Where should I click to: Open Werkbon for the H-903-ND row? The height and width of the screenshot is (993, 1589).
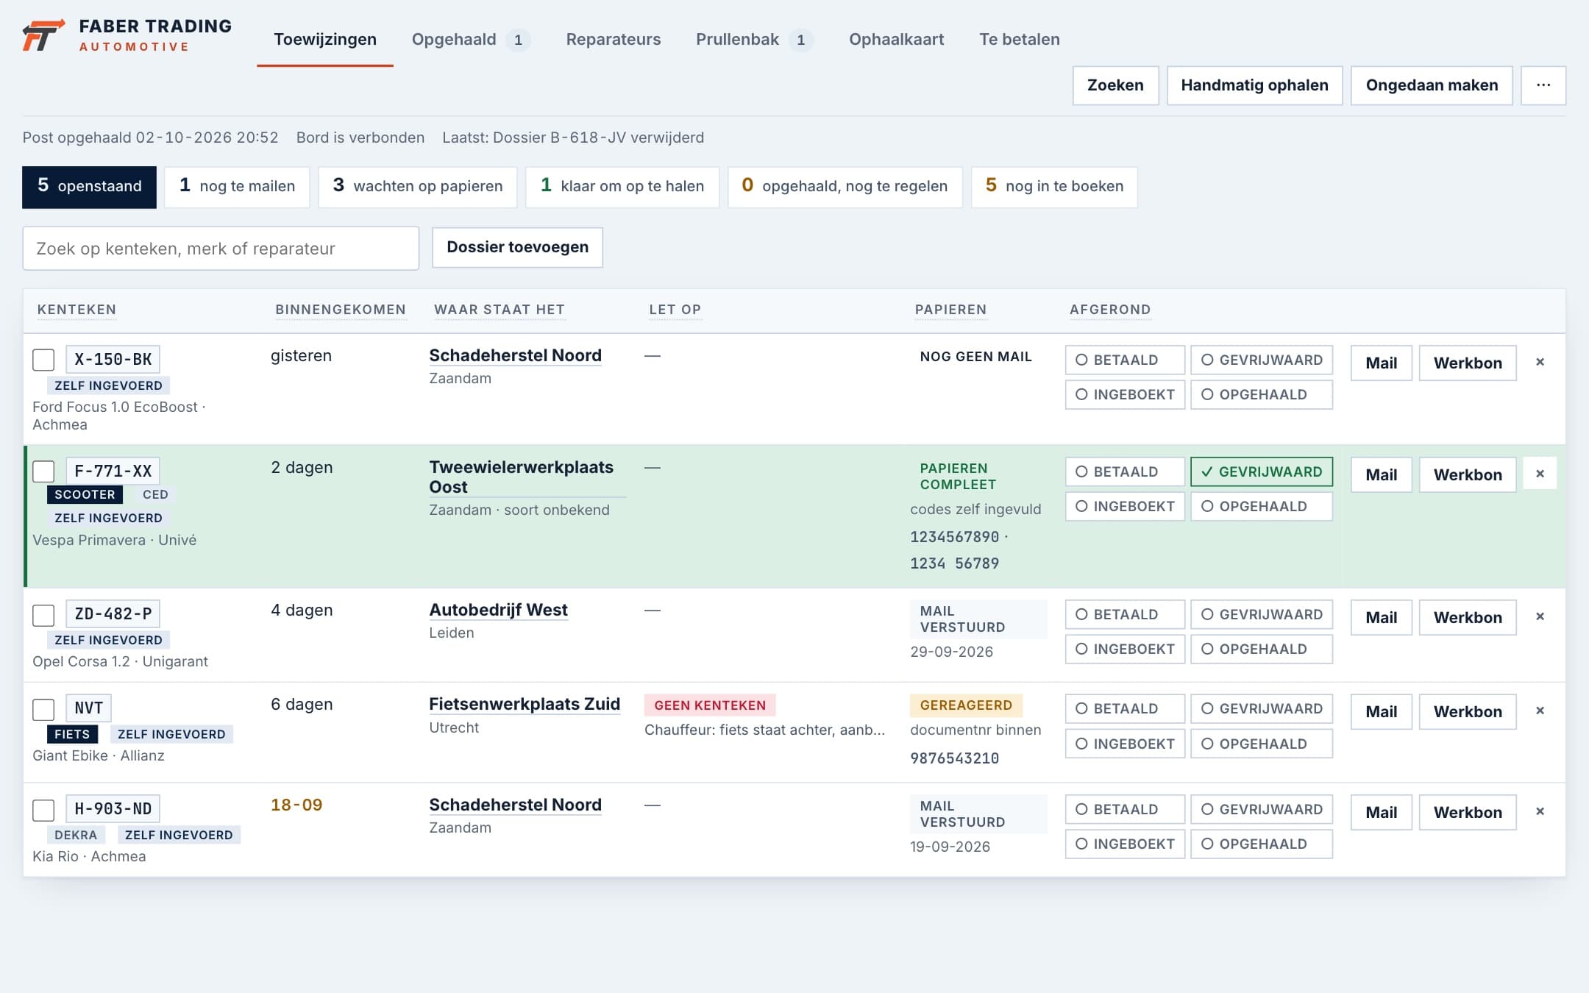click(1468, 812)
